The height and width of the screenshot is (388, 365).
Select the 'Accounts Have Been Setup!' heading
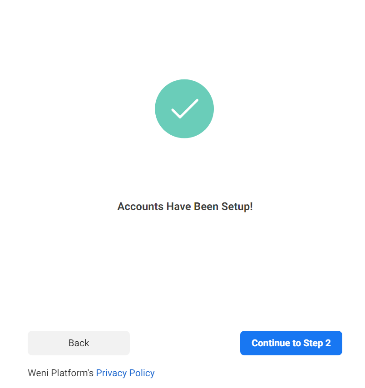coord(184,206)
